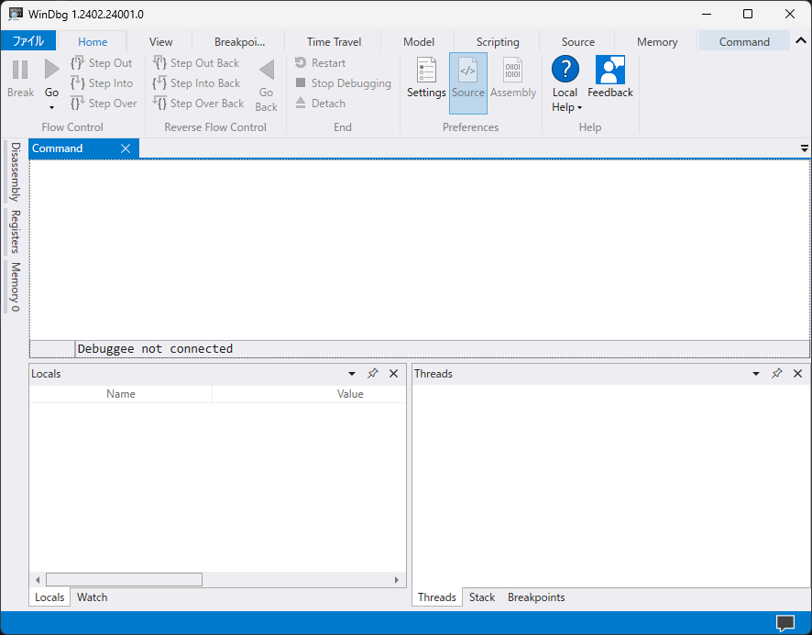The image size is (812, 635).
Task: Switch to the View ribbon tab
Action: tap(161, 42)
